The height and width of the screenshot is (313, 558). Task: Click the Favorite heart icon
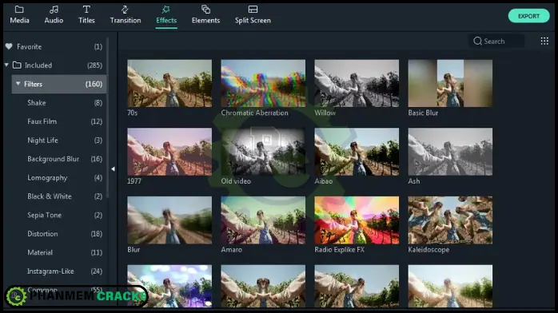tap(9, 46)
